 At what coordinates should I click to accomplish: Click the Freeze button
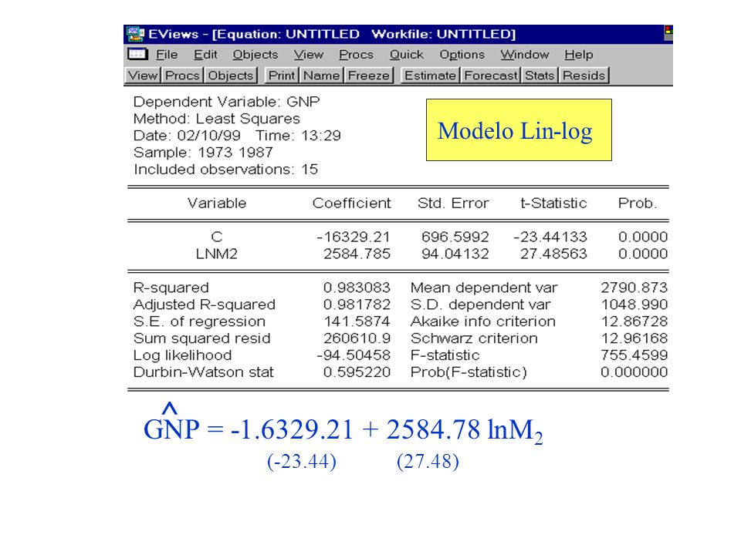tap(369, 76)
